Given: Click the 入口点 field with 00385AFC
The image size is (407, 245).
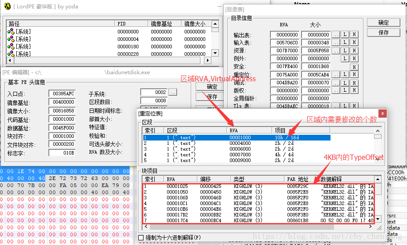Looking at the screenshot, I should (x=62, y=94).
